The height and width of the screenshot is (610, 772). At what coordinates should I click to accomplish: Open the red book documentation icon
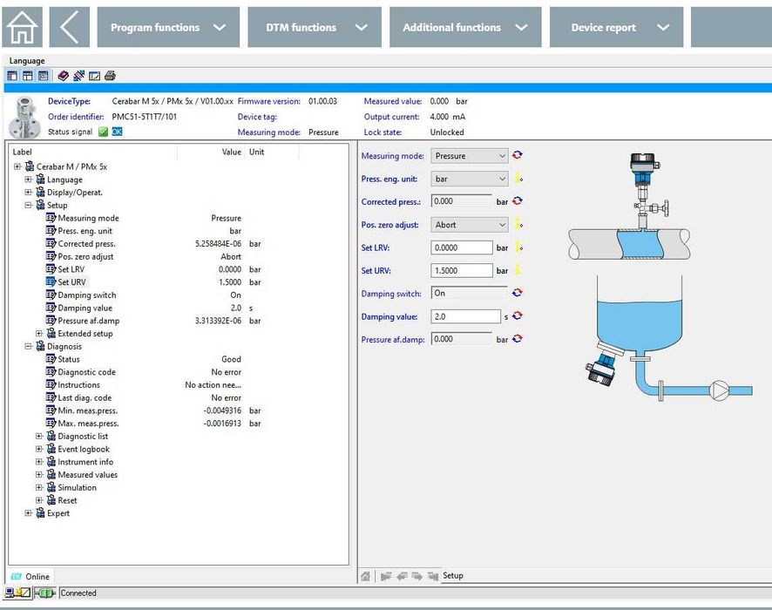click(63, 76)
